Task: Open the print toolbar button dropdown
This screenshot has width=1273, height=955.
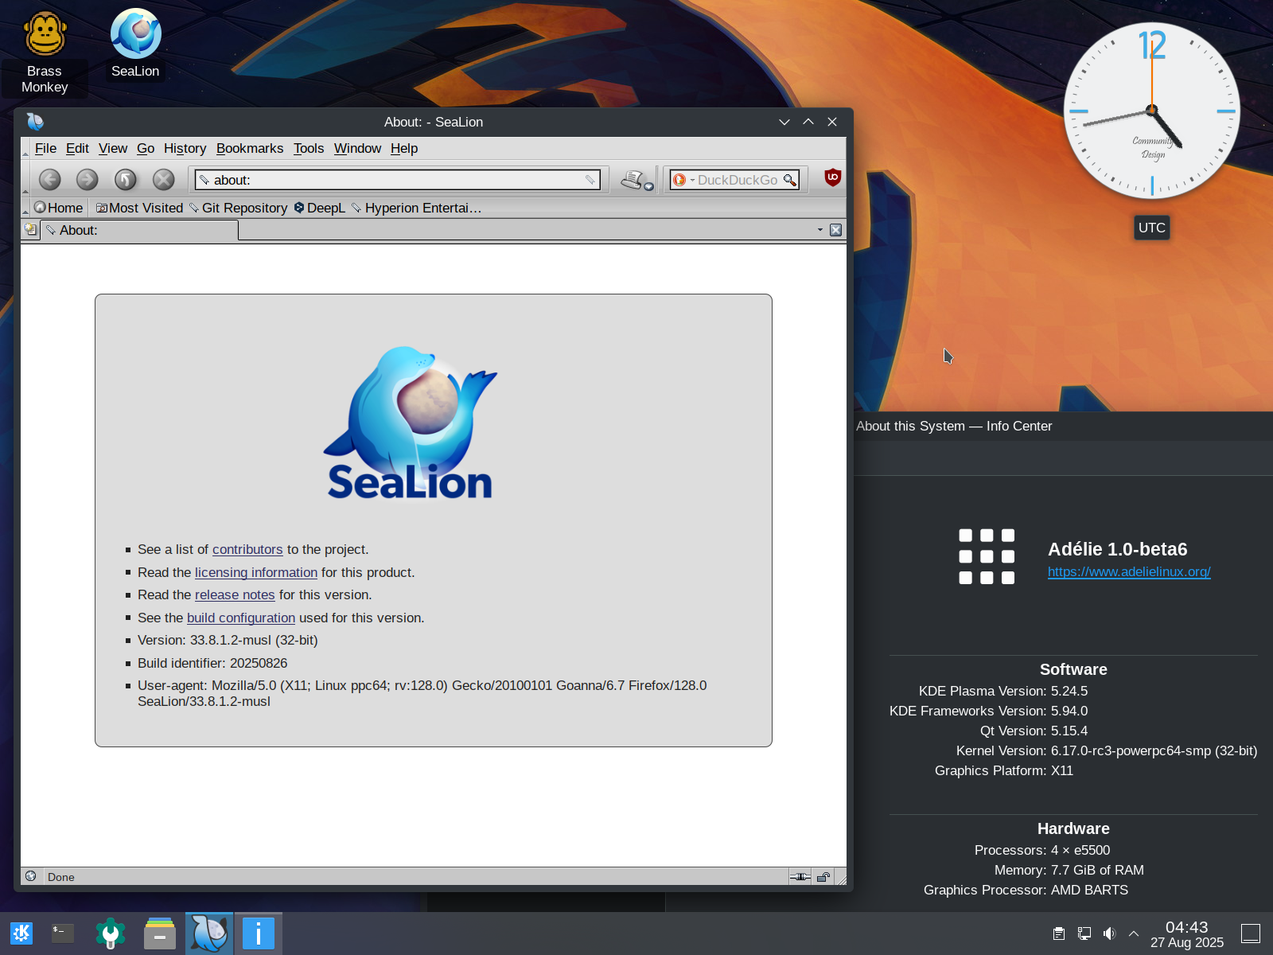Action: point(649,187)
